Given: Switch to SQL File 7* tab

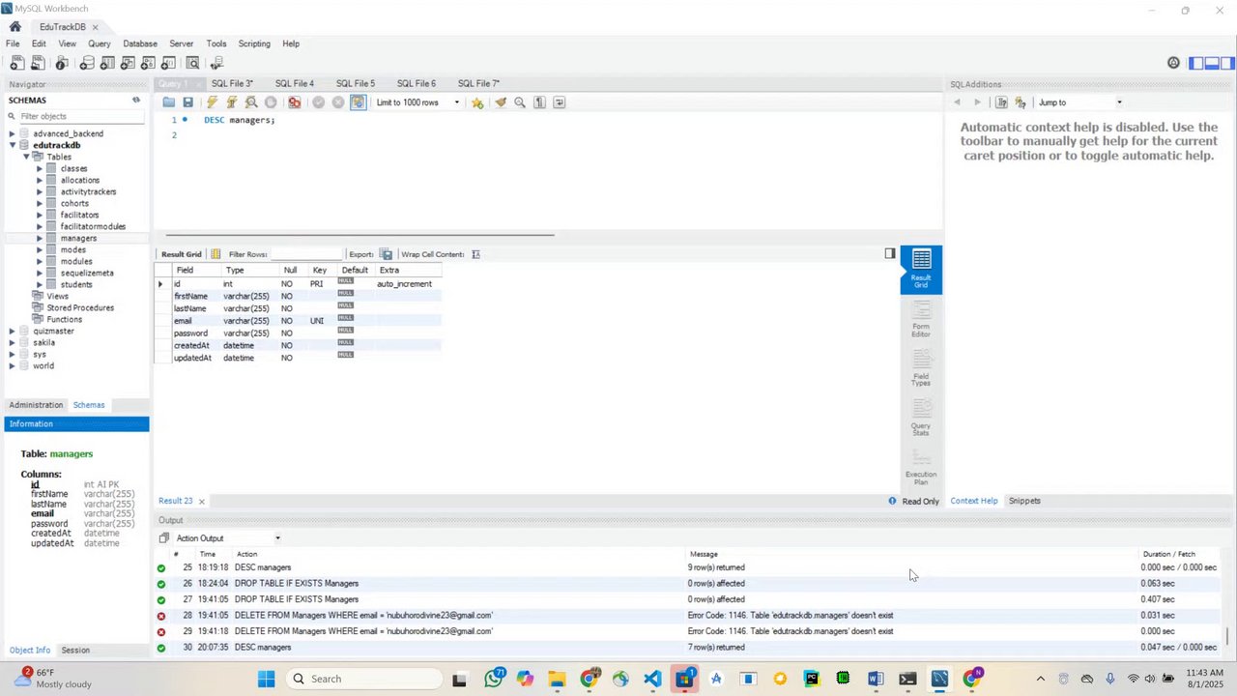Looking at the screenshot, I should click(478, 84).
